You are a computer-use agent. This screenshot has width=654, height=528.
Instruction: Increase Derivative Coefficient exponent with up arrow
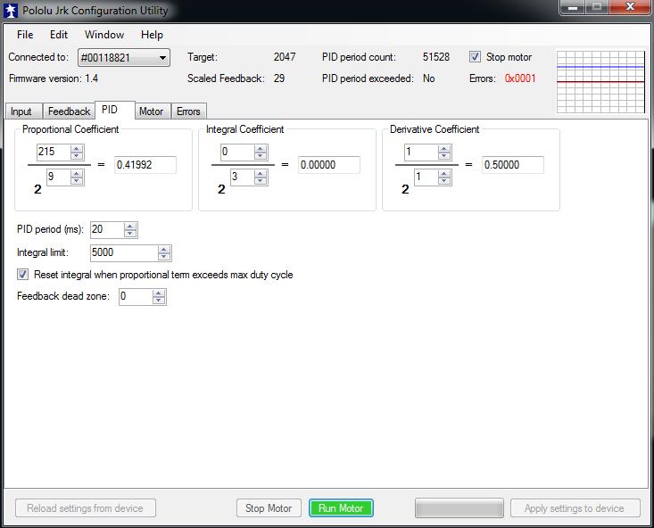pyautogui.click(x=444, y=174)
